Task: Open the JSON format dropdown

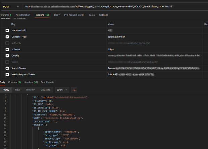Action: point(62,90)
